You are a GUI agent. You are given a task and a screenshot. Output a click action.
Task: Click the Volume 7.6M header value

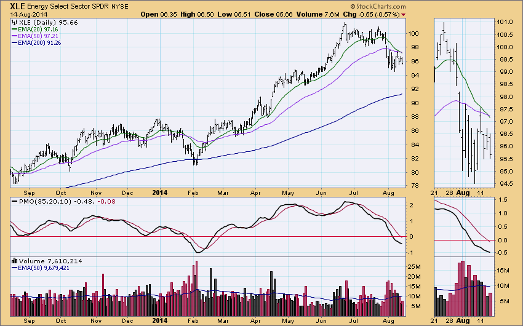click(x=318, y=14)
